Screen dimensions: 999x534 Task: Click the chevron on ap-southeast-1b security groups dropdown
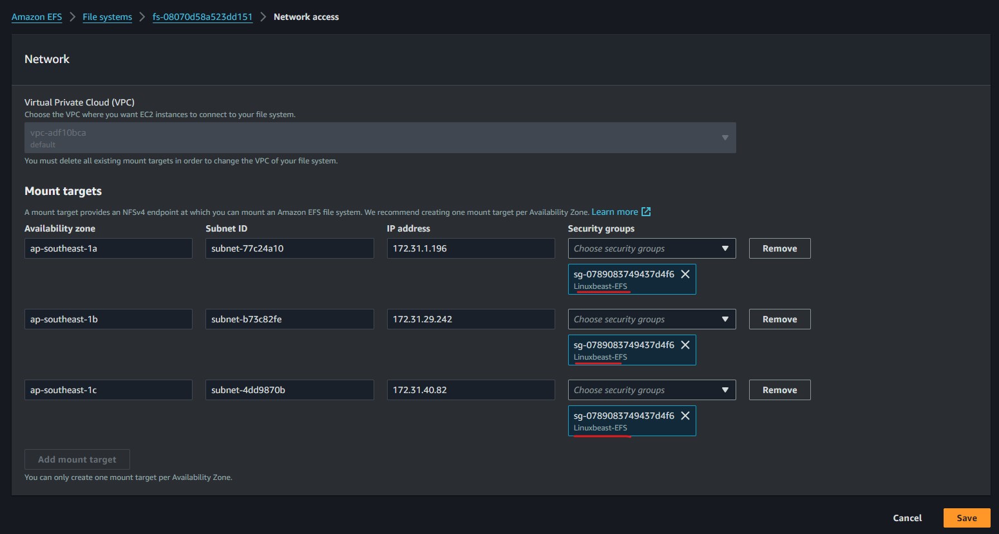725,319
